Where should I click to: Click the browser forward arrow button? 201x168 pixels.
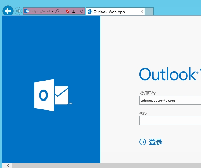click(x=18, y=11)
